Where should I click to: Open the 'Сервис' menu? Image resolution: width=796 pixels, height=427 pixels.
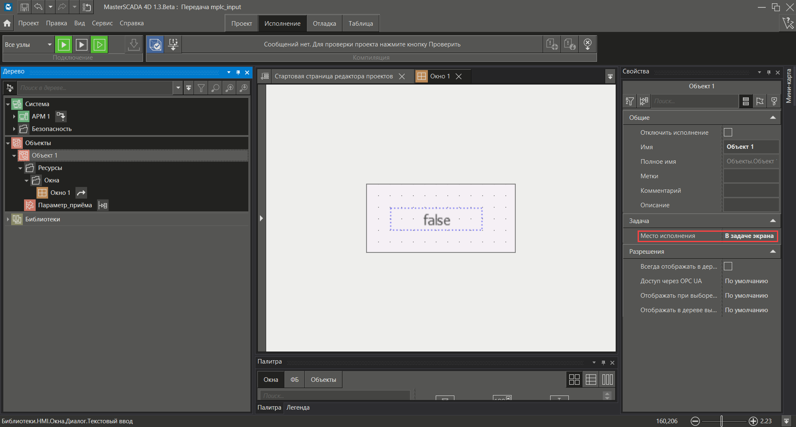click(x=102, y=23)
